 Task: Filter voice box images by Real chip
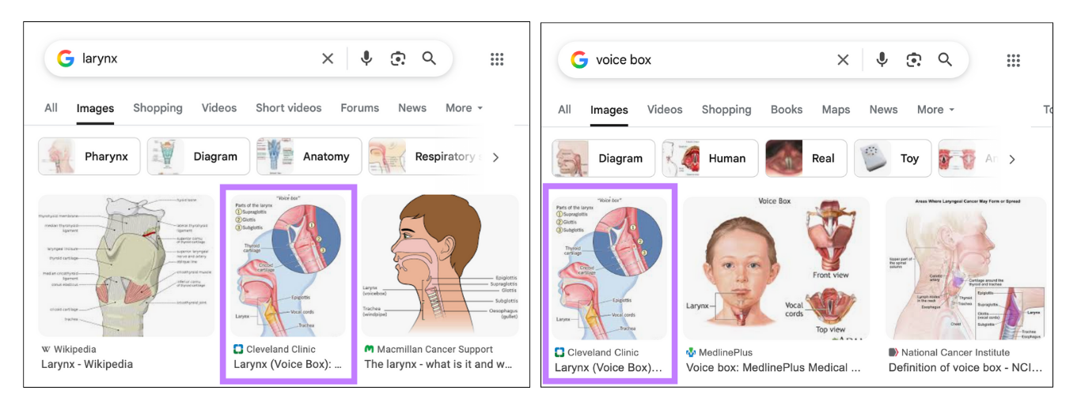pos(806,158)
